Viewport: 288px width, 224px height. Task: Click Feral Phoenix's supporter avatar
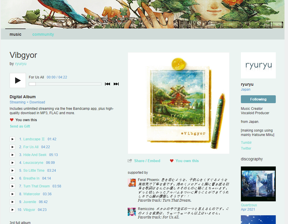click(x=132, y=183)
